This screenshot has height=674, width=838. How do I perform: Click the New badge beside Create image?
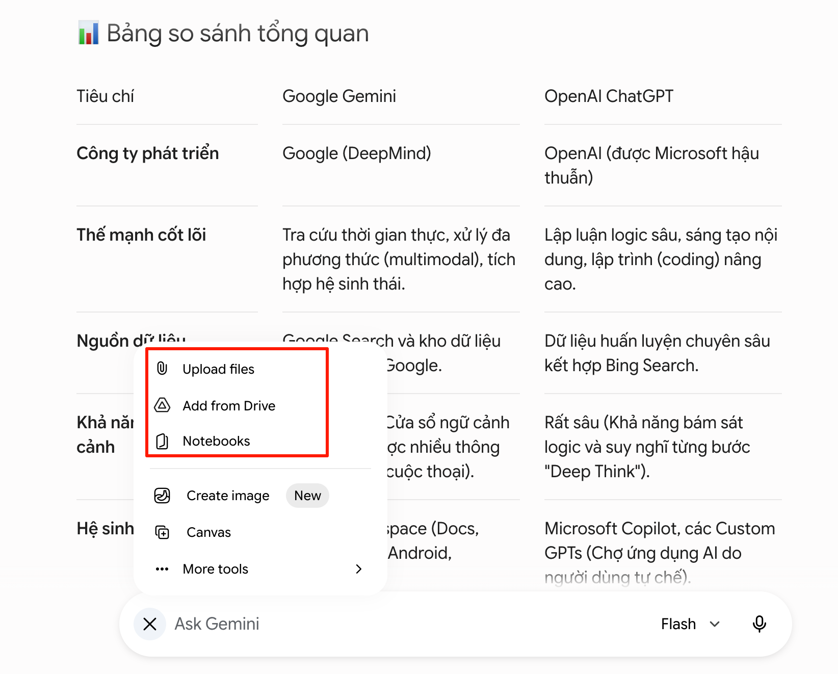coord(307,496)
